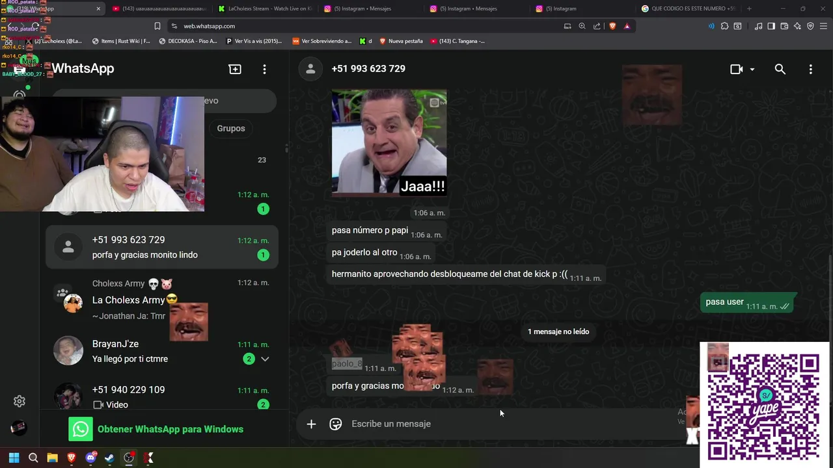Viewport: 833px width, 468px height.
Task: Open Windows taskbar search
Action: [33, 458]
